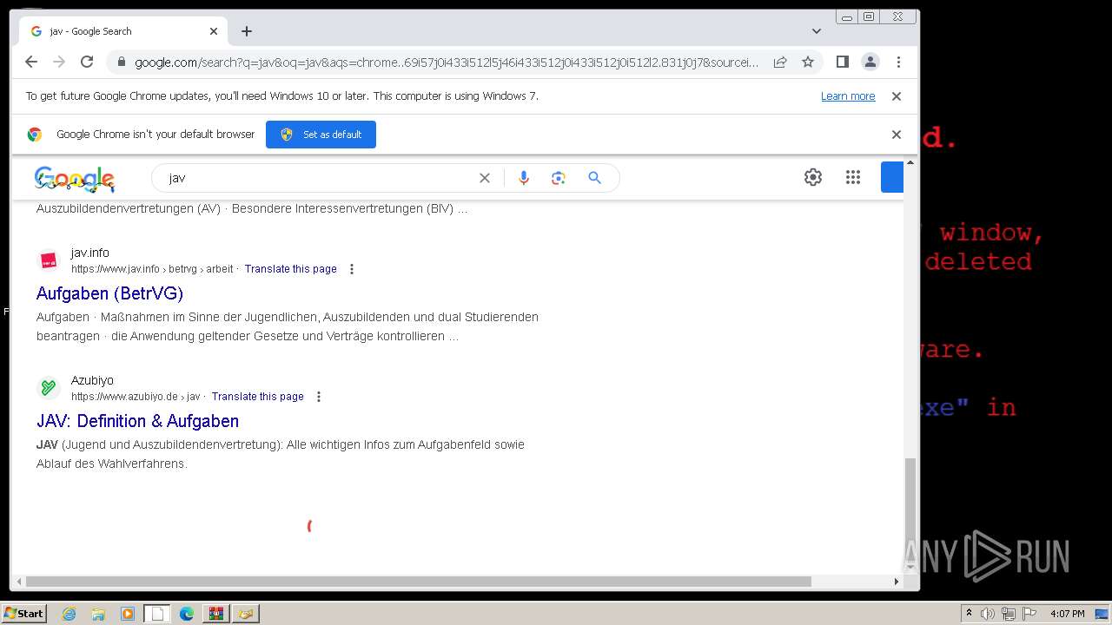Click the vertical scrollbar thumb
The image size is (1112, 625).
coord(910,510)
